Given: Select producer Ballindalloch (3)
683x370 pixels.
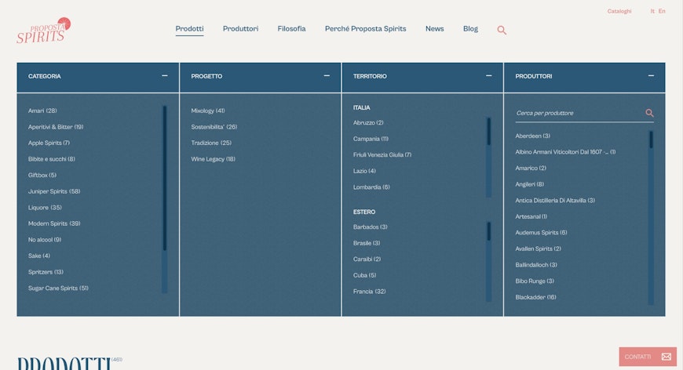Looking at the screenshot, I should pyautogui.click(x=536, y=265).
